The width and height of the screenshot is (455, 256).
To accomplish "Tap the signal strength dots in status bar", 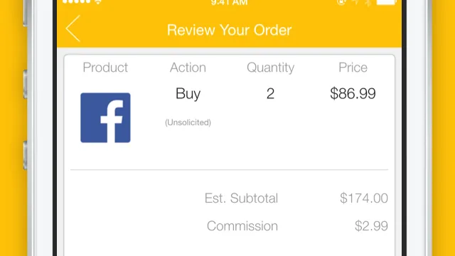I will [x=77, y=1].
